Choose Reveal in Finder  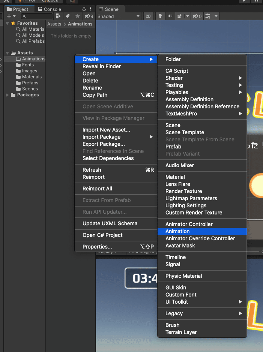point(116,66)
